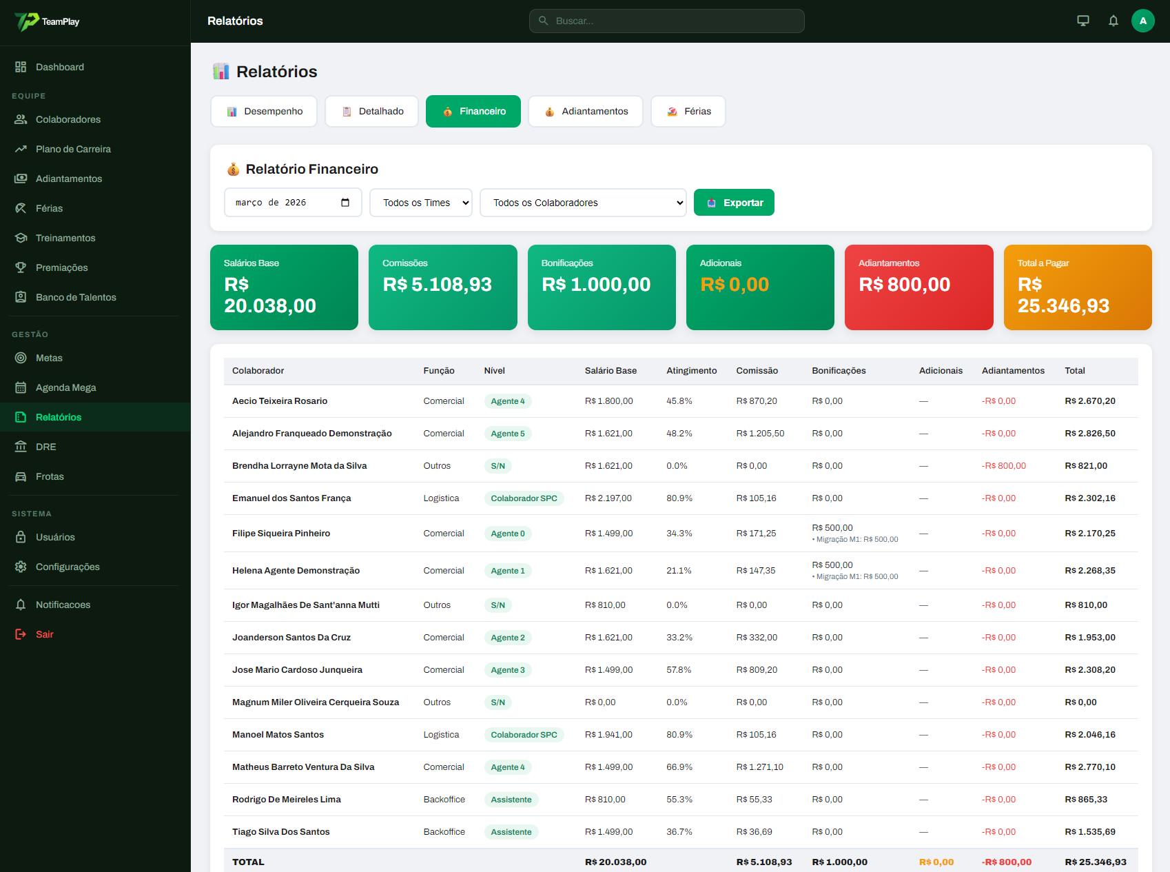
Task: Click the Configurações gear icon
Action: tap(21, 567)
